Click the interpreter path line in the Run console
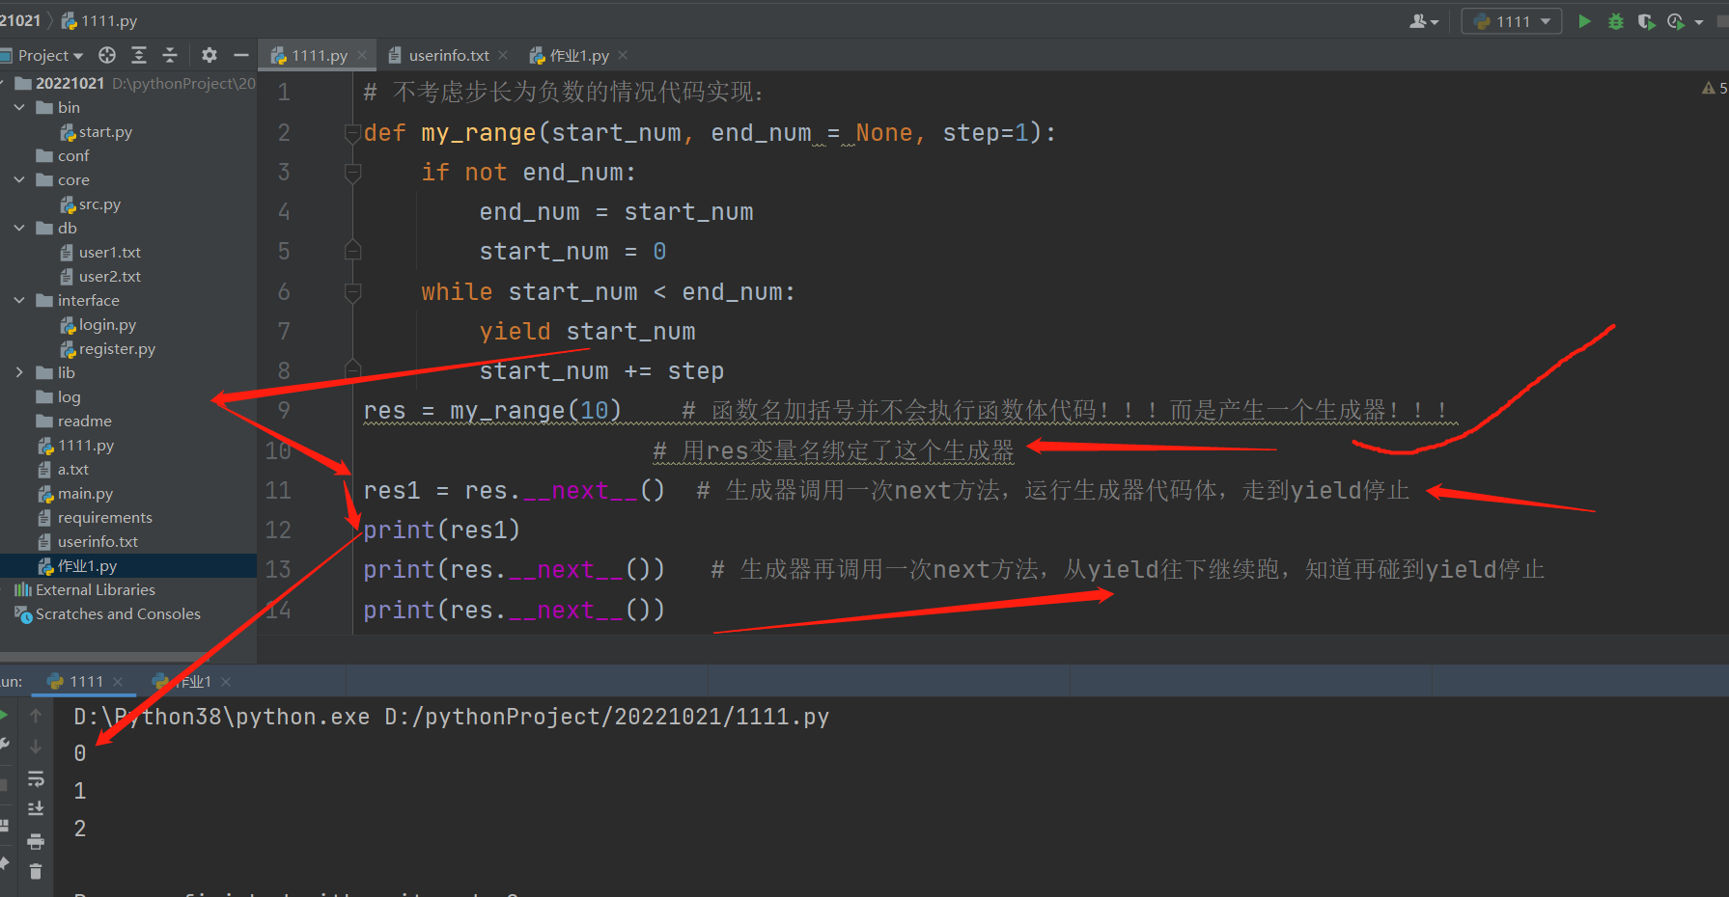This screenshot has width=1729, height=897. pyautogui.click(x=452, y=717)
